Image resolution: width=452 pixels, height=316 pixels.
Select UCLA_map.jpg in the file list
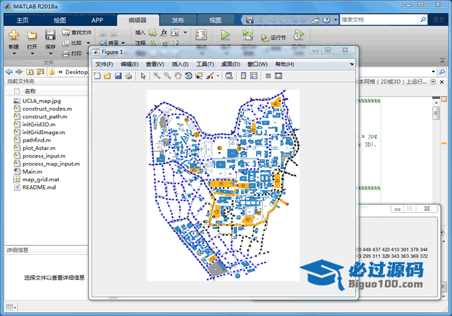click(42, 101)
